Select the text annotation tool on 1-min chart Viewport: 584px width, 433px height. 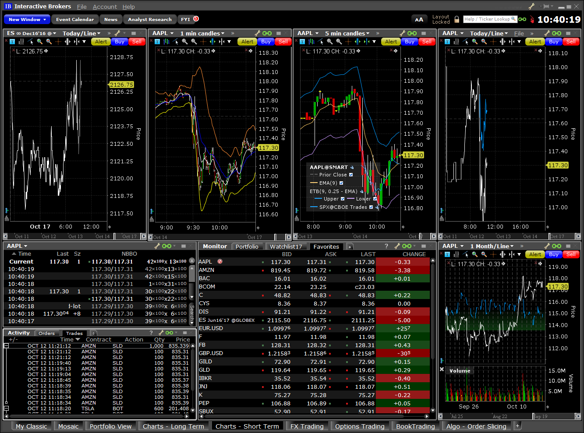(x=157, y=42)
